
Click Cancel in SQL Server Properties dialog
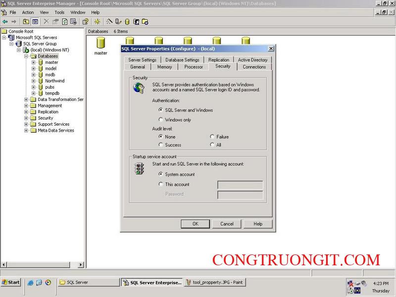(x=227, y=224)
